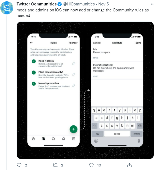This screenshot has width=154, height=170.
Task: Select the Communities people icon in phone nav
Action: point(43,139)
